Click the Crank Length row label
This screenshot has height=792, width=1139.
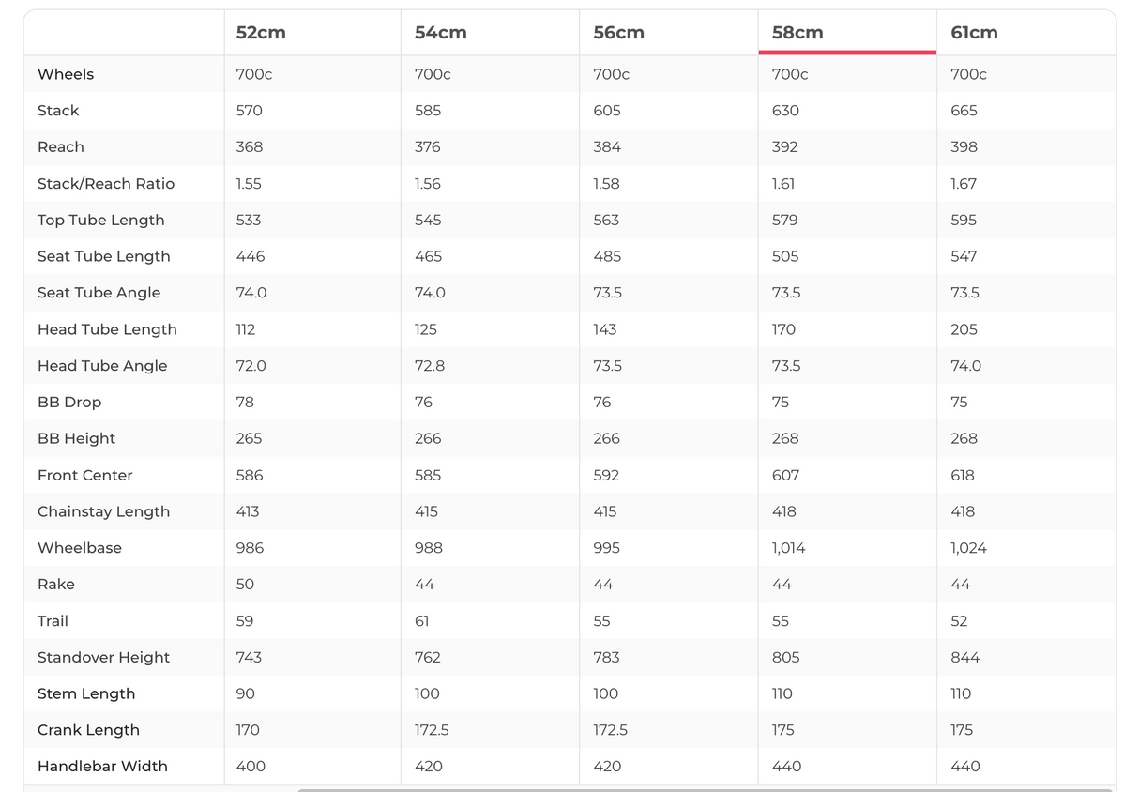[88, 730]
